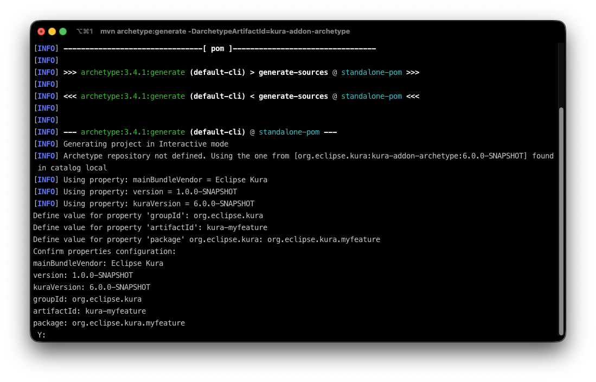The width and height of the screenshot is (596, 382).
Task: Click archetype:3.4.1:generate on the <<< line
Action: [133, 96]
